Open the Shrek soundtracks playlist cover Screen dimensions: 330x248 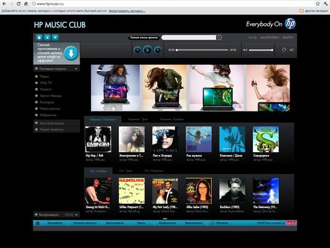(x=266, y=140)
